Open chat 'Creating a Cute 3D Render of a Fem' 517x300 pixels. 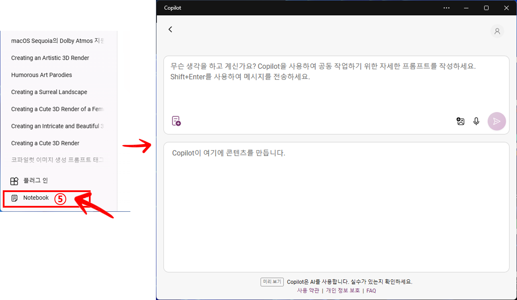click(57, 109)
